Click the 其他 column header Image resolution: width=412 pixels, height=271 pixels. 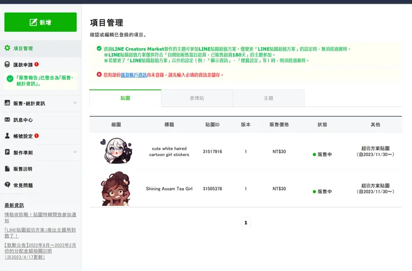point(375,124)
